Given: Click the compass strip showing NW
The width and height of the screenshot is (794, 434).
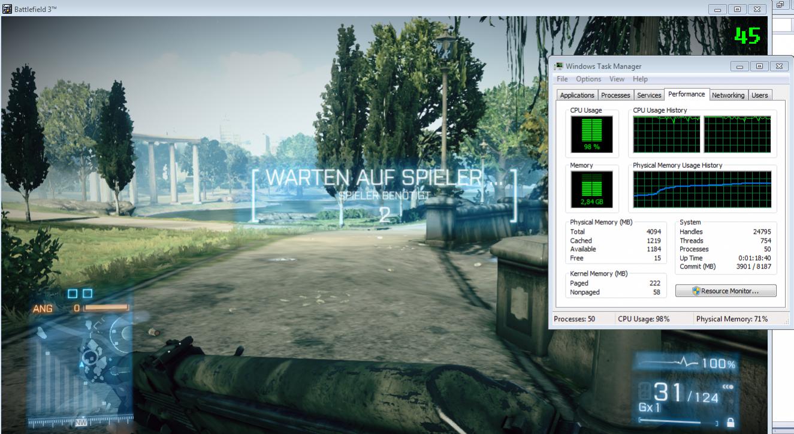Looking at the screenshot, I should [x=80, y=422].
